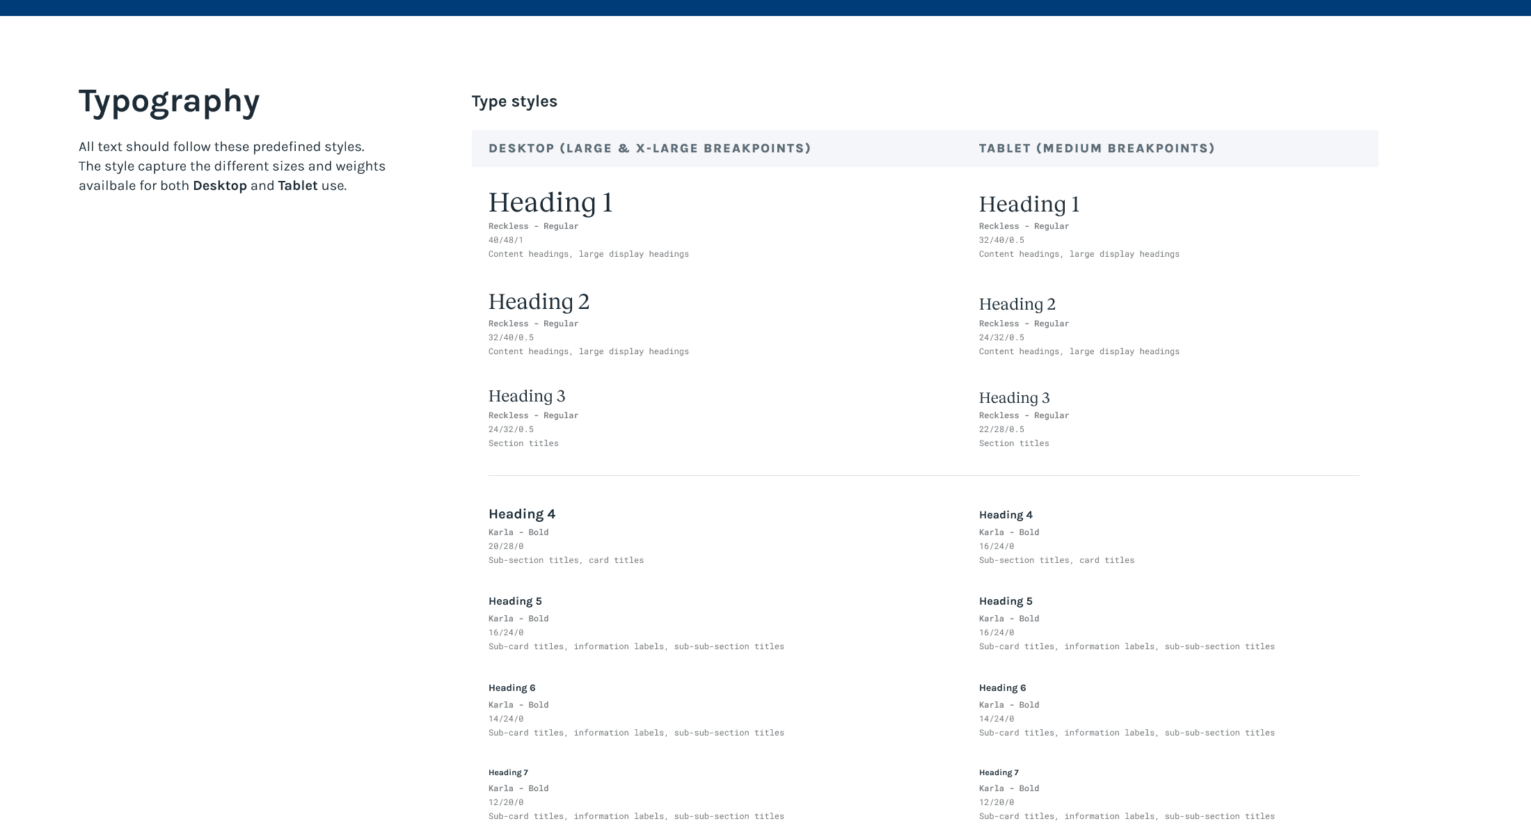
Task: Click the 40/48/1 size specification text
Action: 506,240
